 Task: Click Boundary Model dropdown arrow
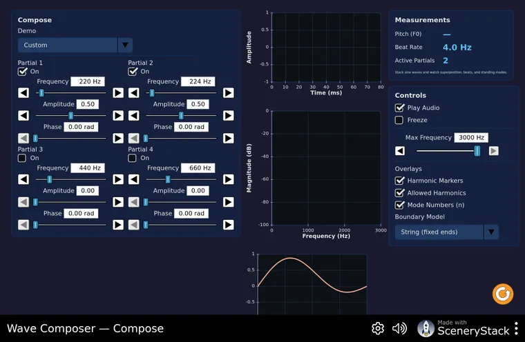(x=491, y=232)
